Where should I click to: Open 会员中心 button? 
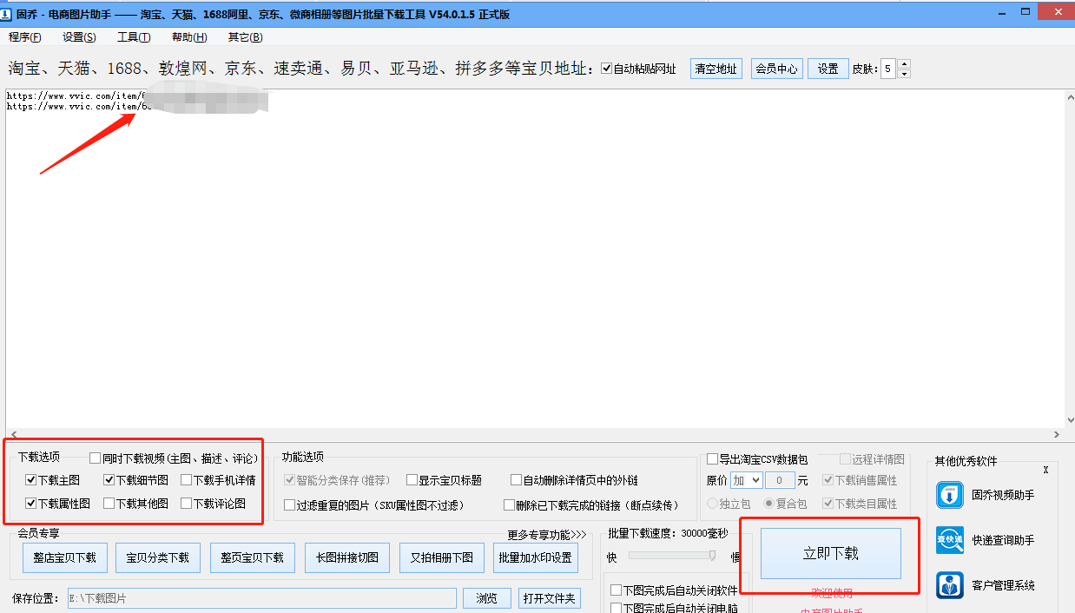coord(776,69)
